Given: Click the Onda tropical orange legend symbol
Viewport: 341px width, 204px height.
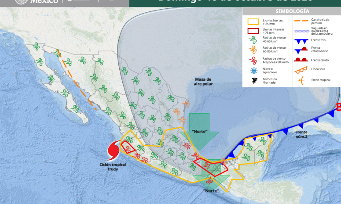Looking at the screenshot, I should pyautogui.click(x=301, y=81).
